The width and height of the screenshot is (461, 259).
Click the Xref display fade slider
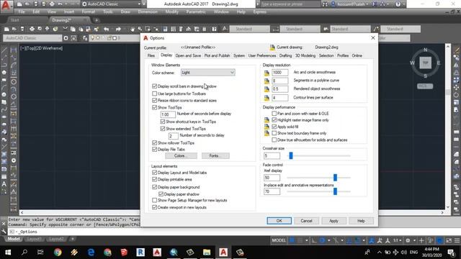[x=335, y=178]
